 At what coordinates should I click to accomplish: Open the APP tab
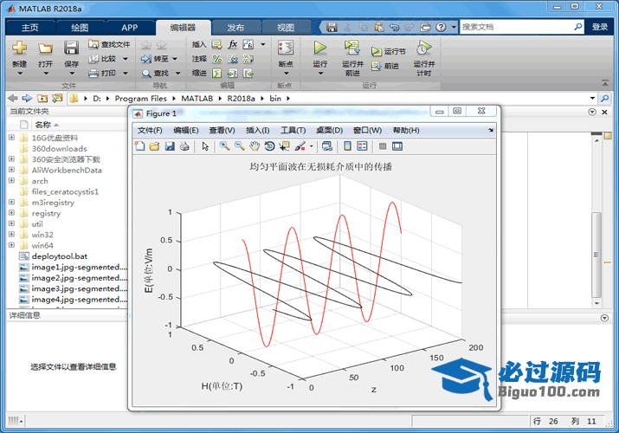(130, 28)
